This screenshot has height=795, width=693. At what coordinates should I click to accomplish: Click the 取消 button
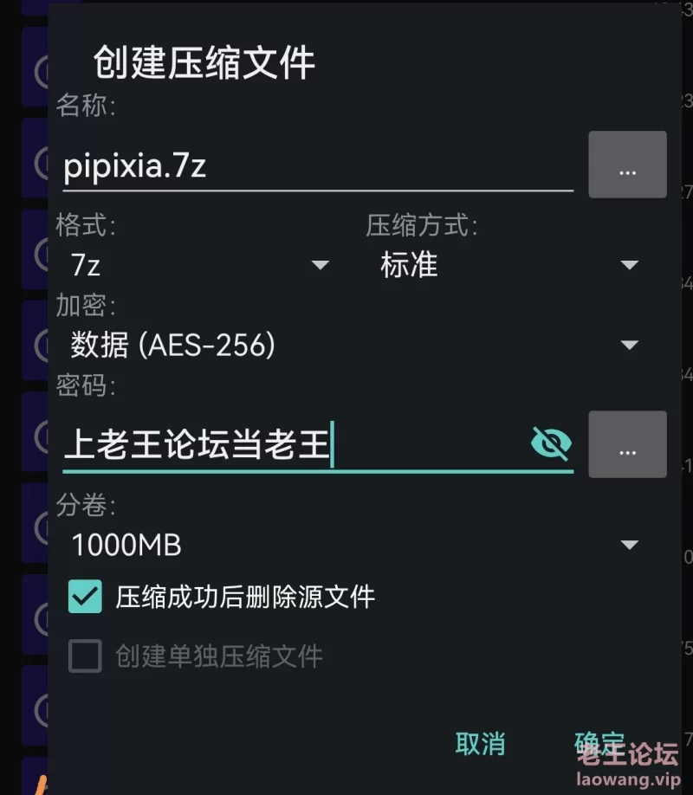[480, 744]
